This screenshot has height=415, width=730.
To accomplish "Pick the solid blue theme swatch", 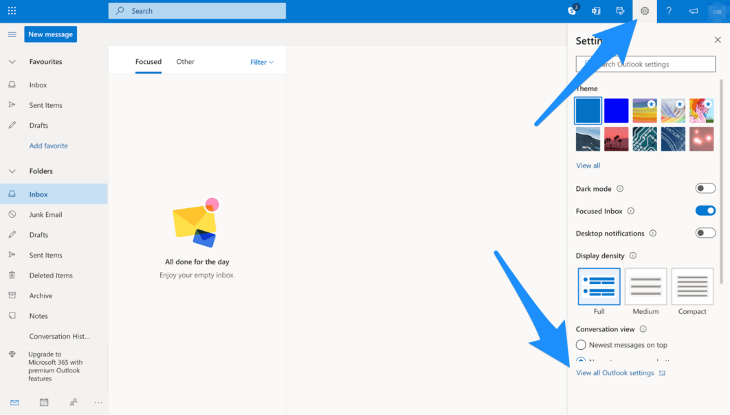I will pyautogui.click(x=616, y=110).
